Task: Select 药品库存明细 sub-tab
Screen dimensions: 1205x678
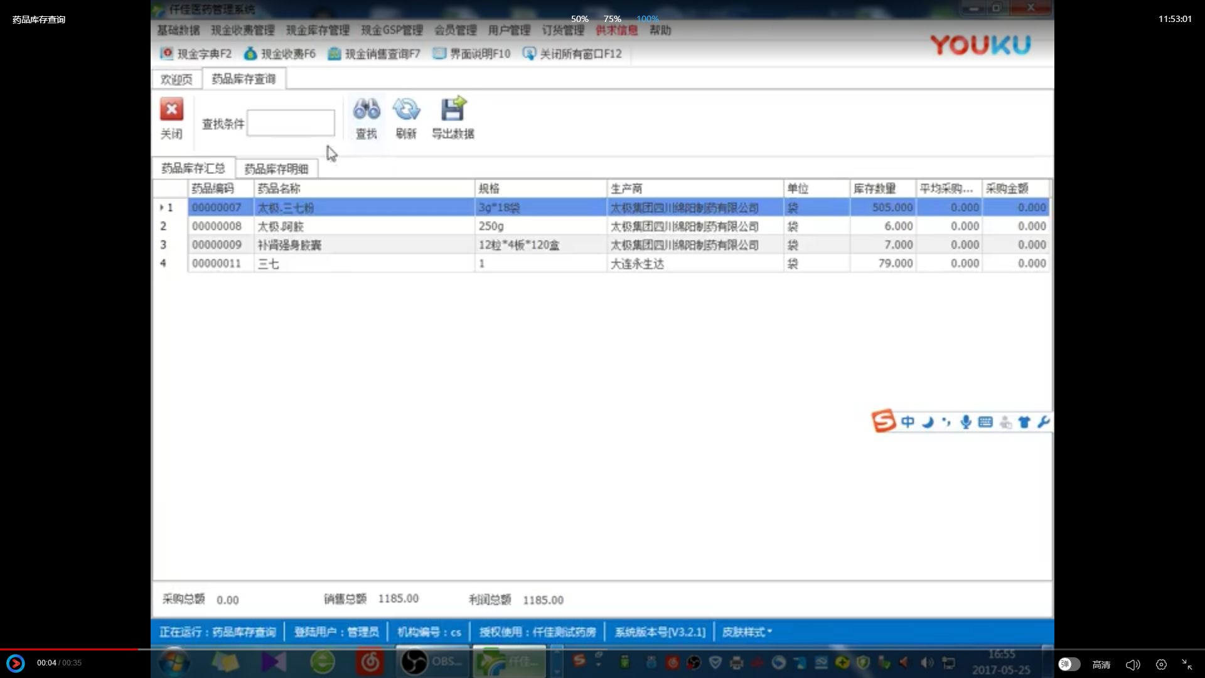Action: click(x=276, y=169)
